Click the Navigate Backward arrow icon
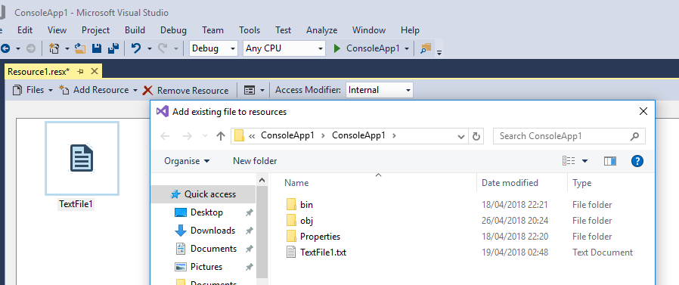Image resolution: width=679 pixels, height=285 pixels. click(5, 48)
